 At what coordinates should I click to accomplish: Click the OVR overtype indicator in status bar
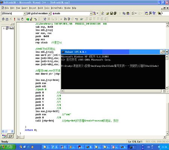point(159,141)
